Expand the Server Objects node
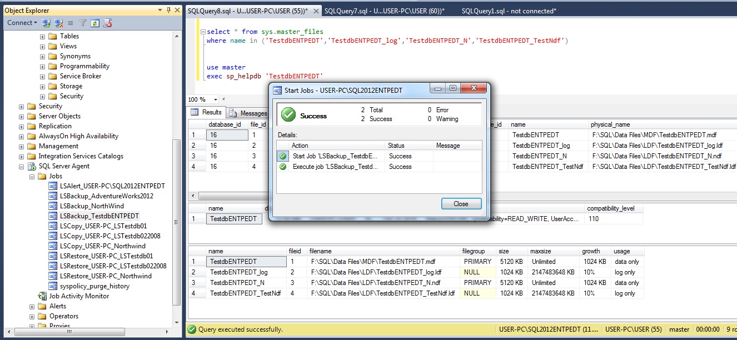This screenshot has height=340, width=737. coord(21,116)
